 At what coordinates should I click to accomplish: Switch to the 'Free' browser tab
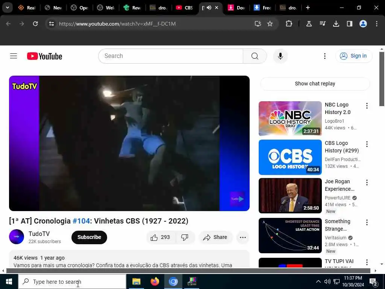(262, 8)
